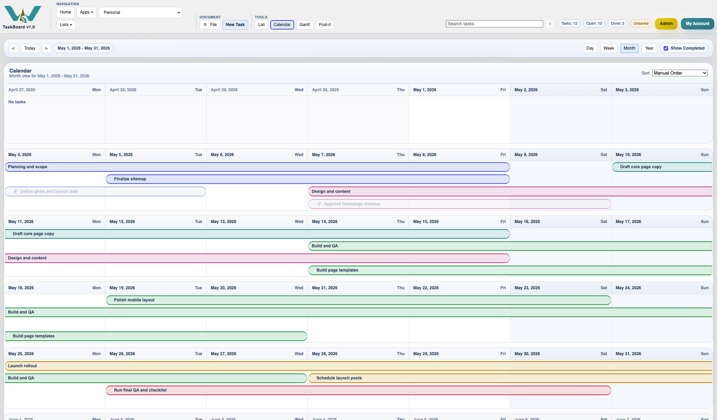The image size is (717, 420).
Task: Open the Sort Manual Order dropdown
Action: (x=680, y=73)
